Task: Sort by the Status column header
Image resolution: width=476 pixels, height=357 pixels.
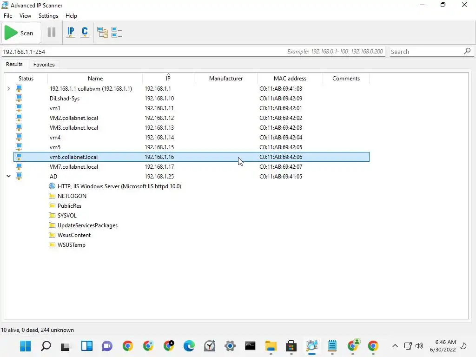Action: [26, 78]
